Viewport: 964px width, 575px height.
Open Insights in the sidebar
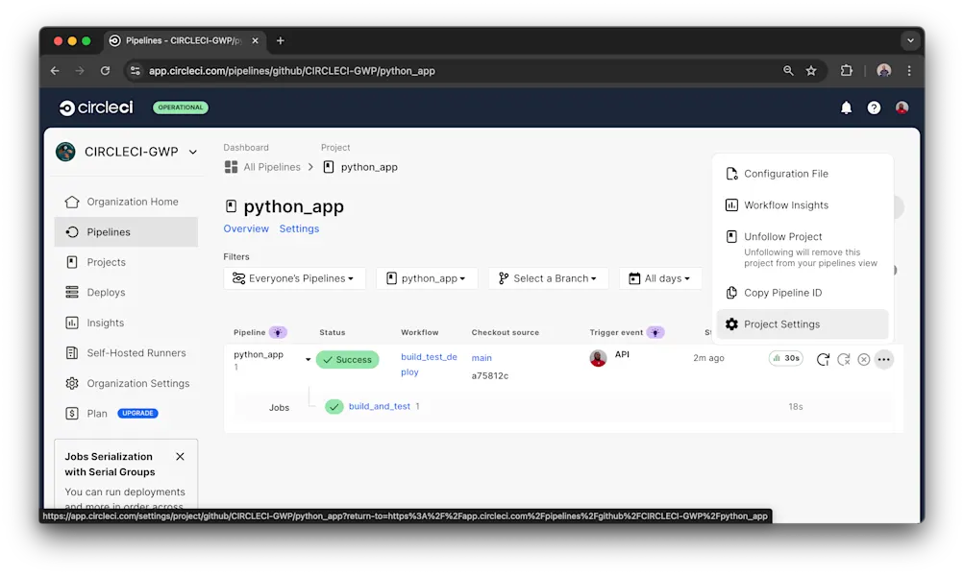click(127, 323)
